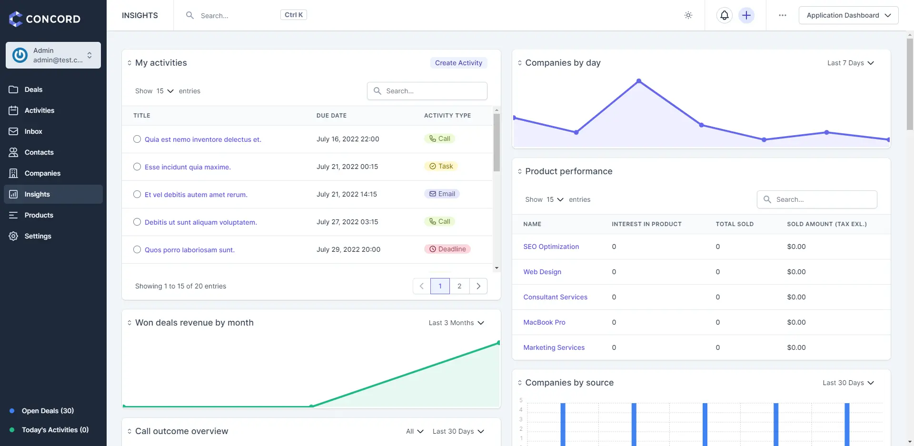Viewport: 914px width, 446px height.
Task: Click the My activities table vertical scrollbar
Action: (x=497, y=143)
